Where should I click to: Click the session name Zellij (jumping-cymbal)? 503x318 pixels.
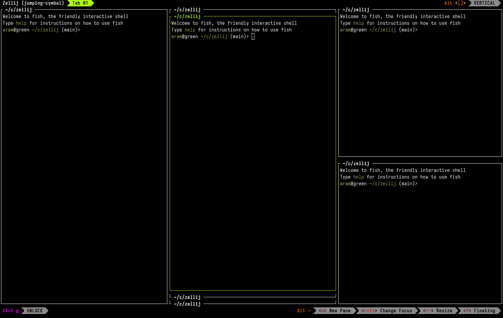pyautogui.click(x=33, y=3)
